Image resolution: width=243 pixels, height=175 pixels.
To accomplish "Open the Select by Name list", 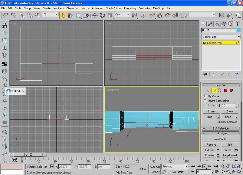I will [71, 16].
